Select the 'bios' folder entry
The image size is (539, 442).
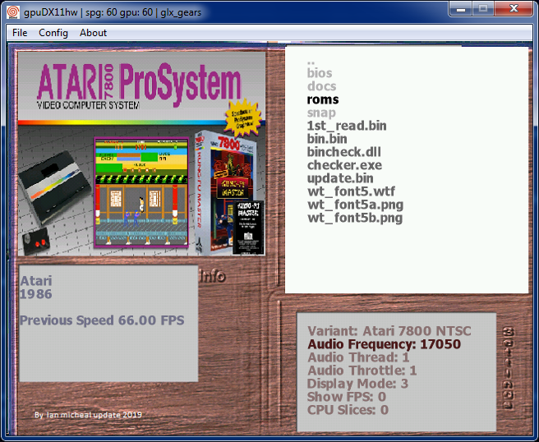[320, 73]
